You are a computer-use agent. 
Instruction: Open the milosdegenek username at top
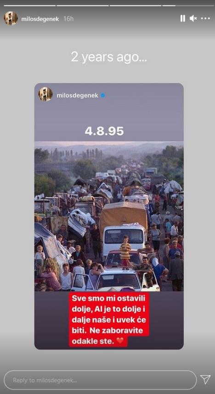(40, 19)
